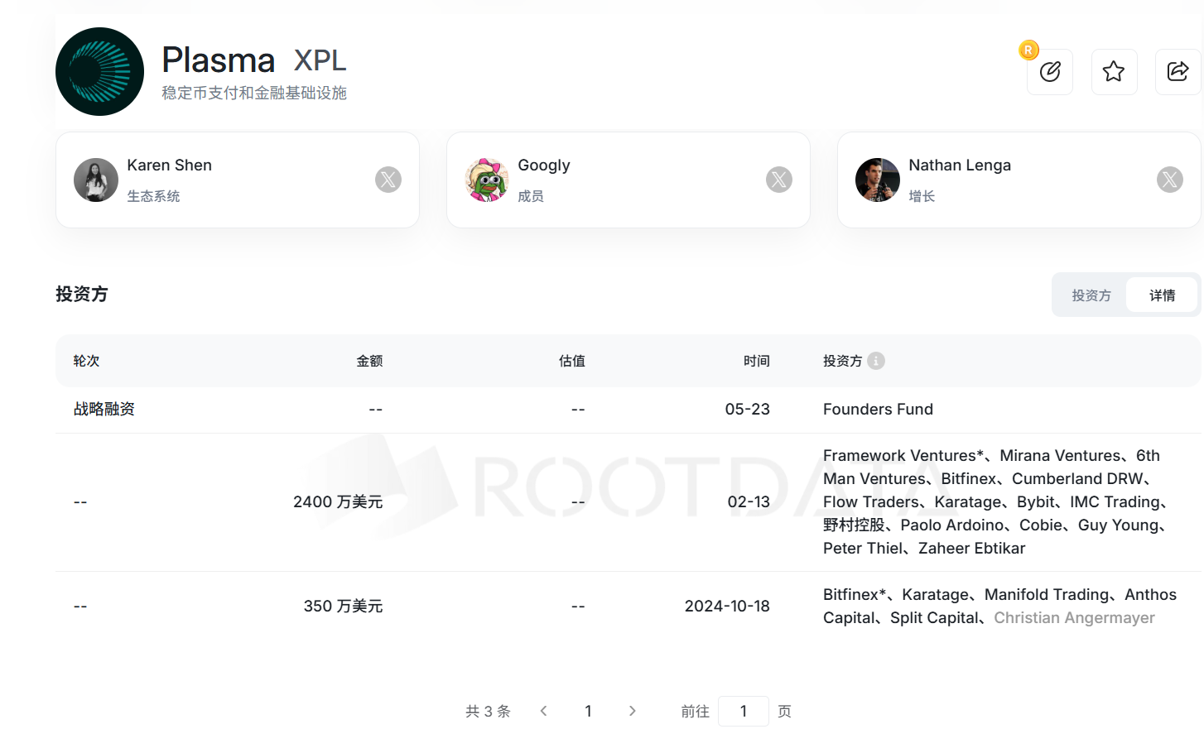Click the 估值 column header
Viewport: 1204px width, 753px height.
[572, 361]
